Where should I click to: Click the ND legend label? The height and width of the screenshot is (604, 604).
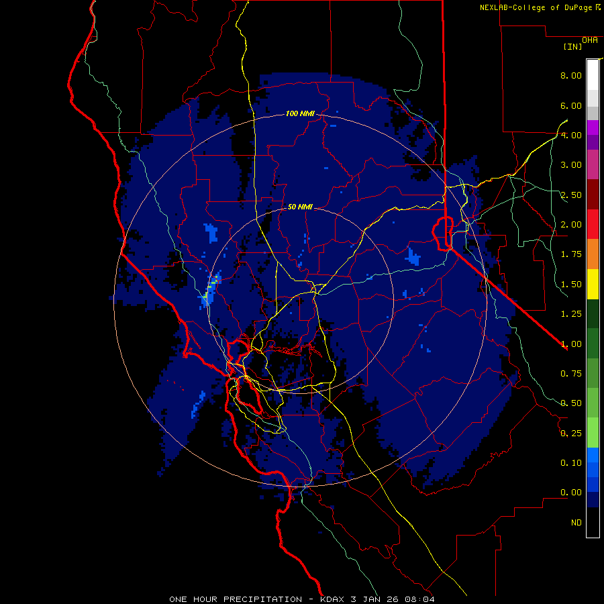(x=576, y=523)
